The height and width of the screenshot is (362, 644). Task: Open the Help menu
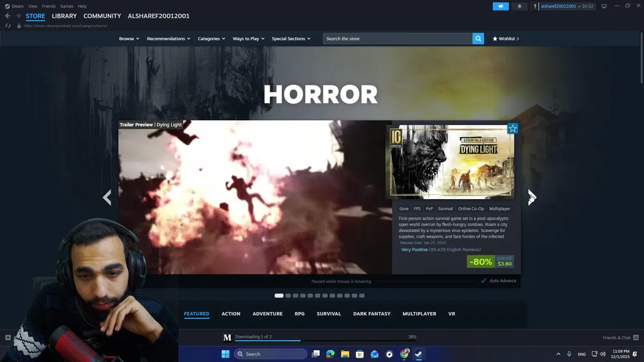(x=82, y=6)
